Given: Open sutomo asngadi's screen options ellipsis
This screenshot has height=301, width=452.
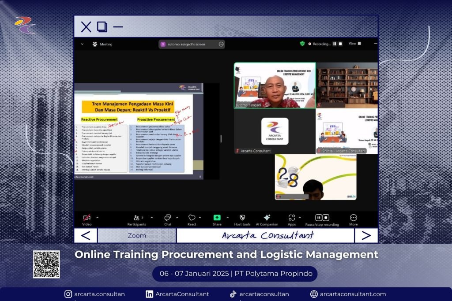Looking at the screenshot, I should tap(221, 44).
